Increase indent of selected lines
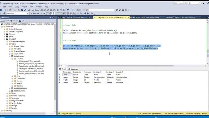This screenshot has width=209, height=118. tap(88, 13)
